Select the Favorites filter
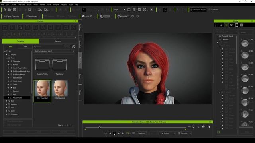Image resolution: width=255 pixels, height=143 pixels. [x=225, y=39]
